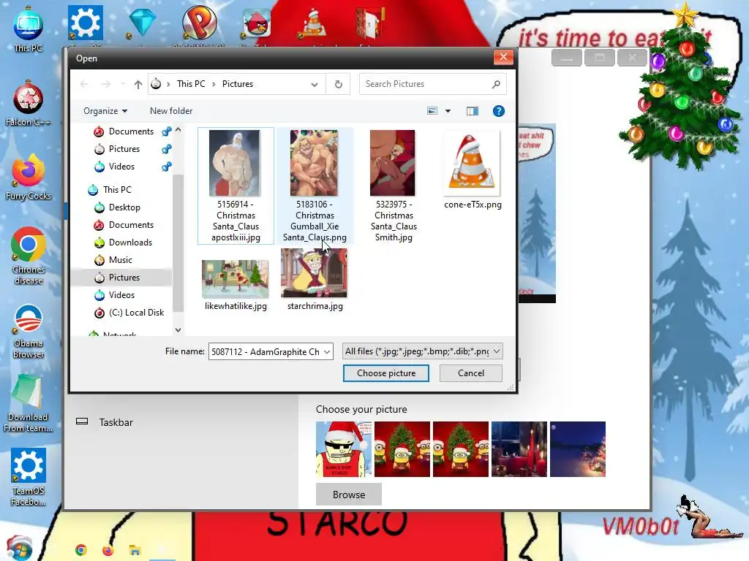Open the TeamOS Facebook desktop shortcut
Screen dimensions: 749x561
[x=29, y=477]
